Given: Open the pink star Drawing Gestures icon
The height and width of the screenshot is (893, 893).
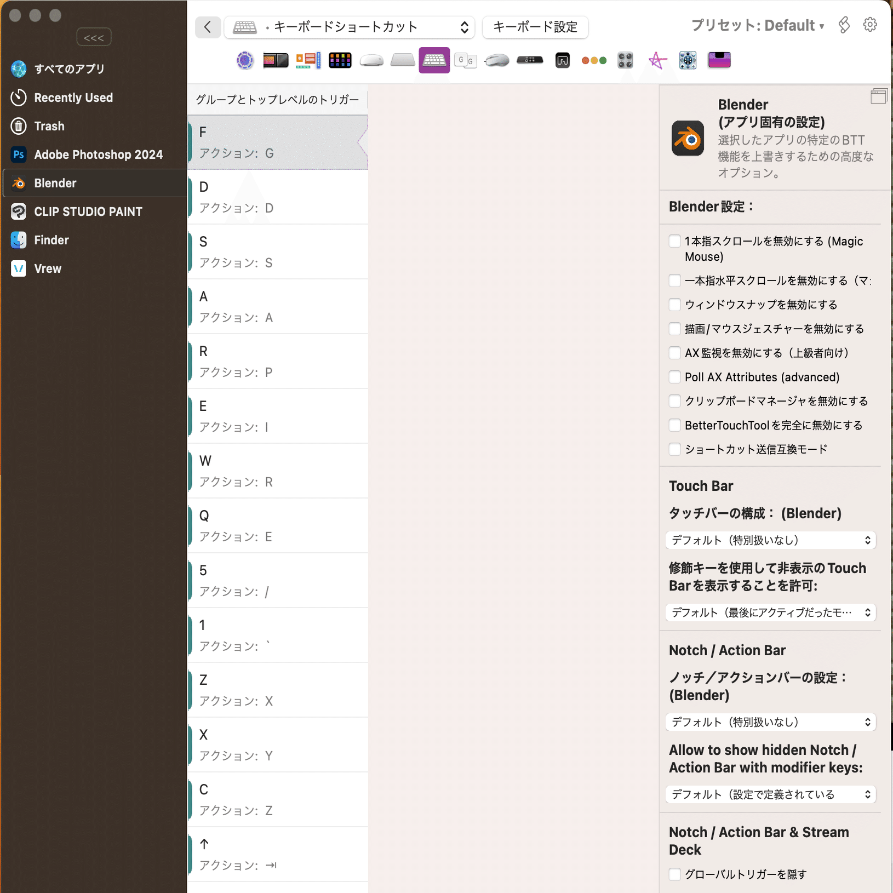Looking at the screenshot, I should tap(657, 60).
